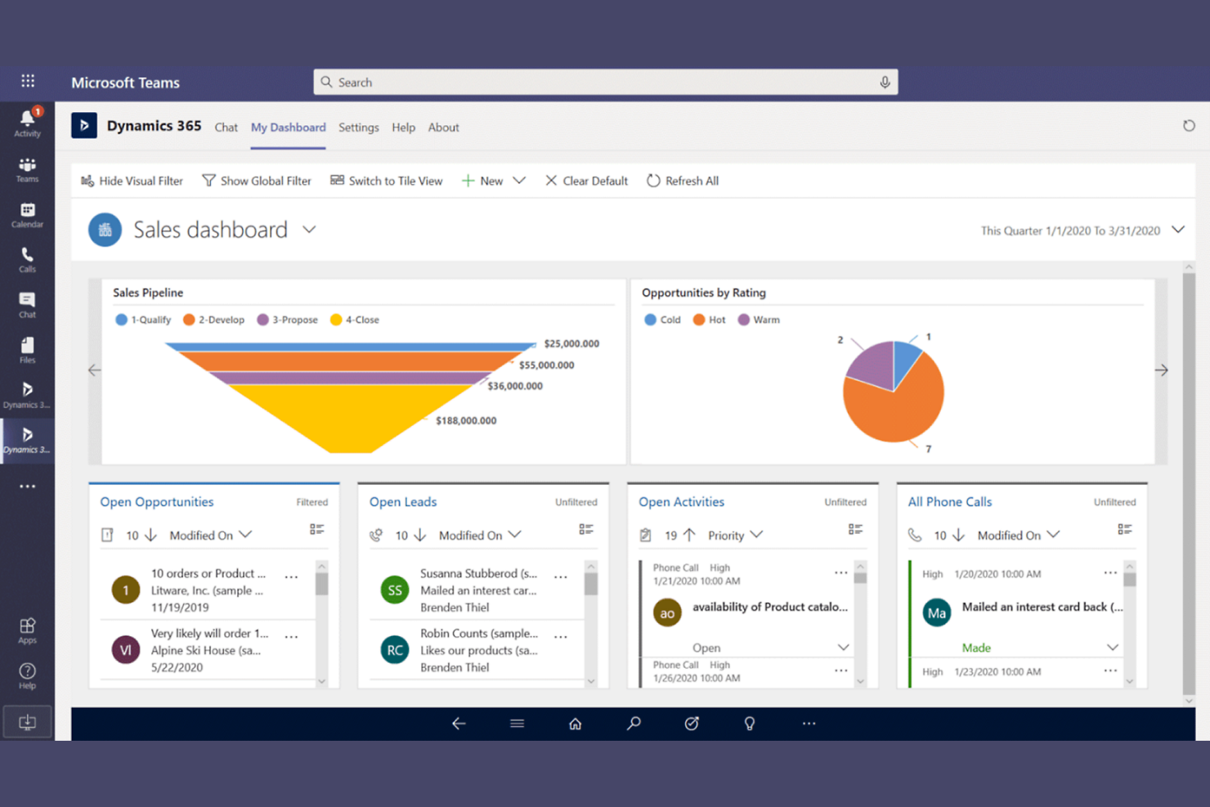Expand the Sales dashboard selector dropdown

309,230
